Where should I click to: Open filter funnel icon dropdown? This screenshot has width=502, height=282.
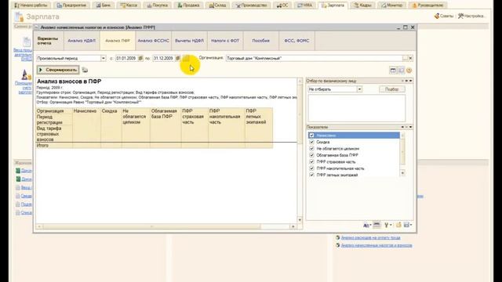(387, 226)
